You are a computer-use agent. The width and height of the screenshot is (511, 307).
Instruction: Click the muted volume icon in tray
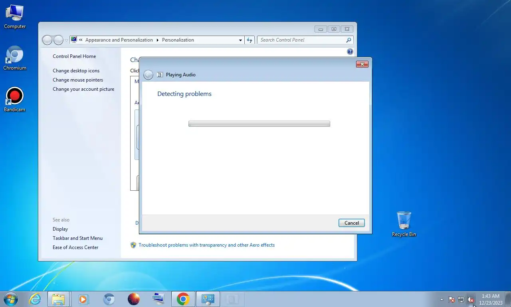(x=471, y=299)
